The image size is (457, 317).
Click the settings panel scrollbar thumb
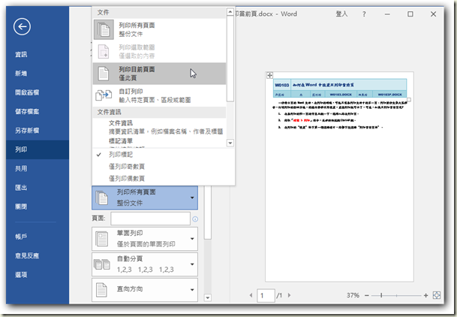point(208,213)
